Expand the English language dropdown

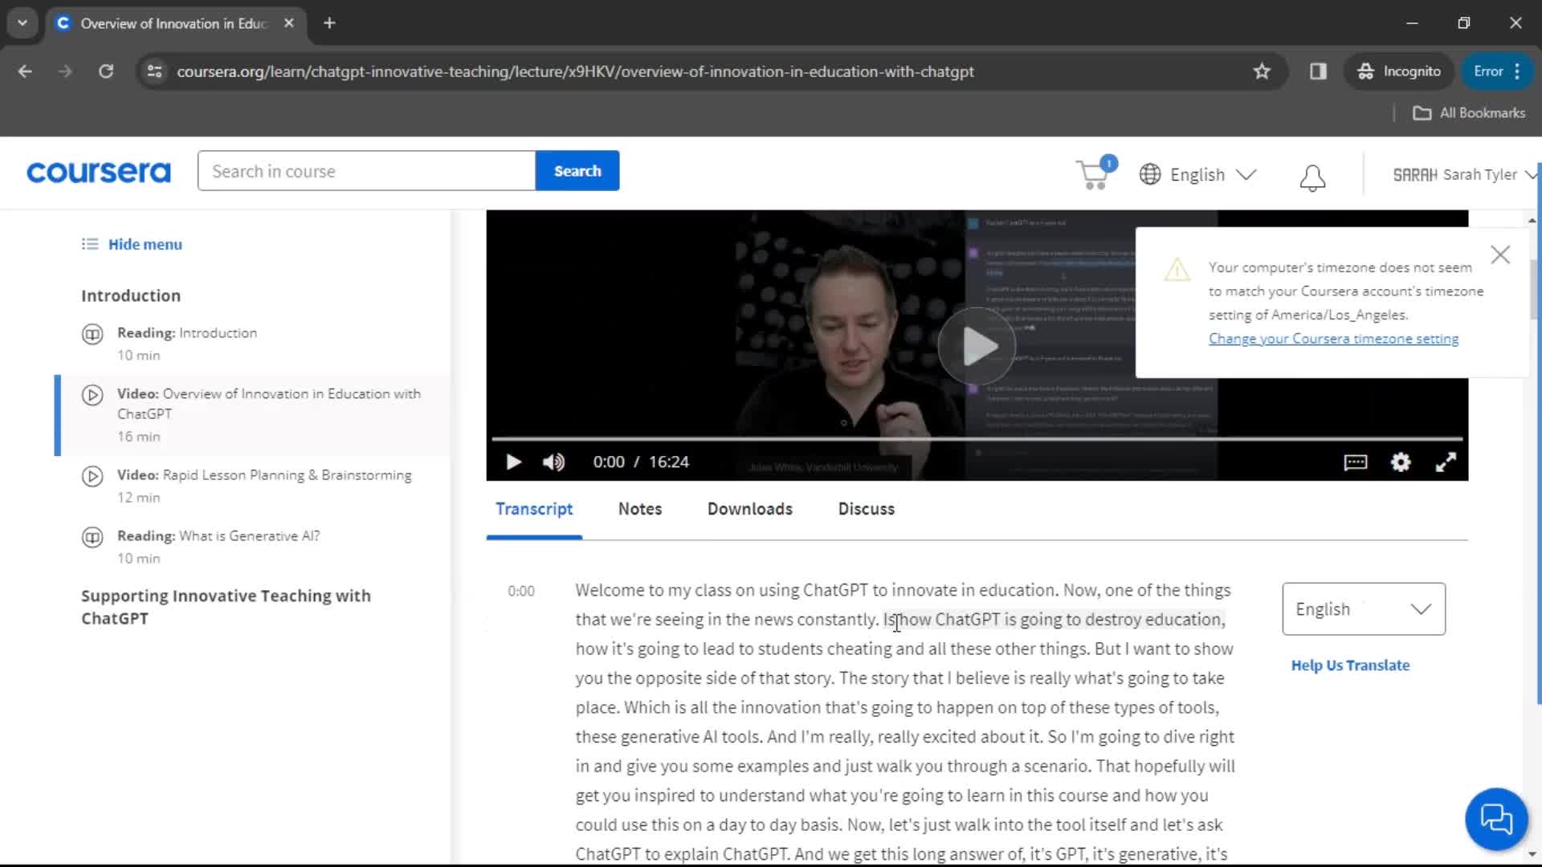(x=1363, y=609)
